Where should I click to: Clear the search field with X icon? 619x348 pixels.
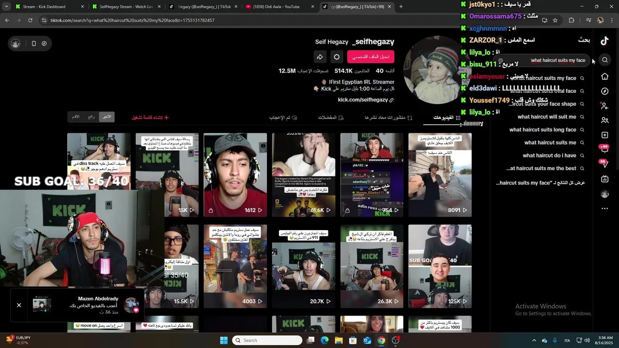pos(501,60)
